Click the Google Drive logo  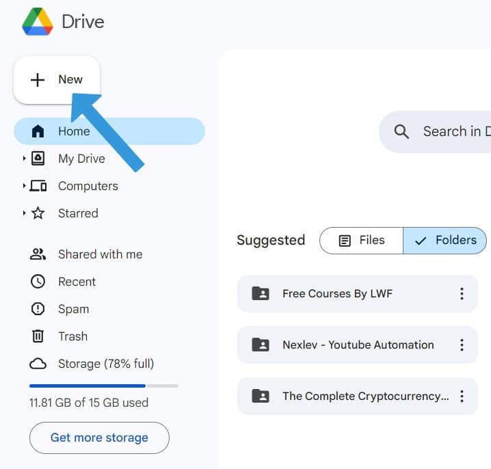click(x=37, y=22)
